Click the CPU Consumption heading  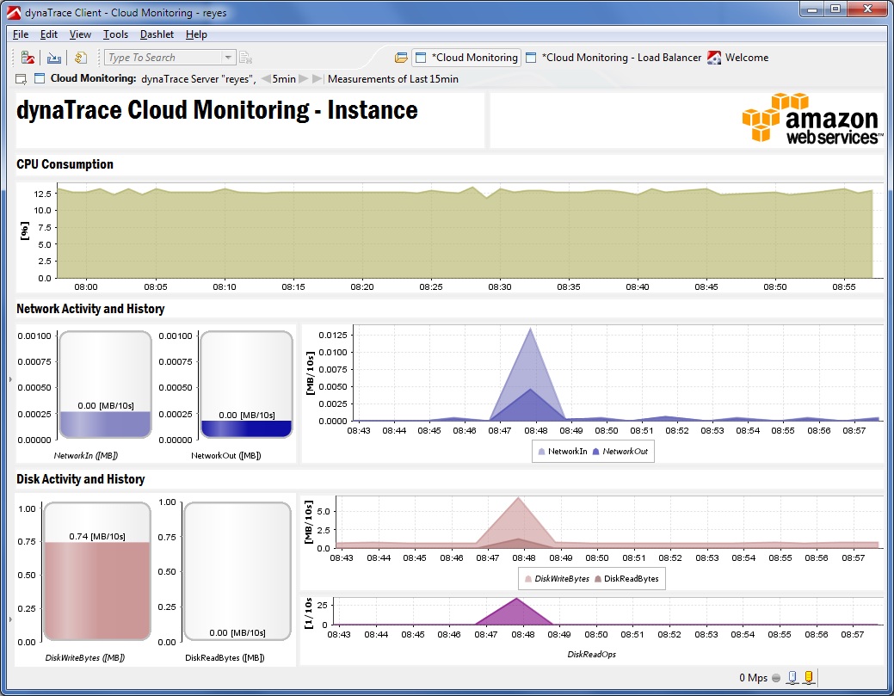point(65,164)
